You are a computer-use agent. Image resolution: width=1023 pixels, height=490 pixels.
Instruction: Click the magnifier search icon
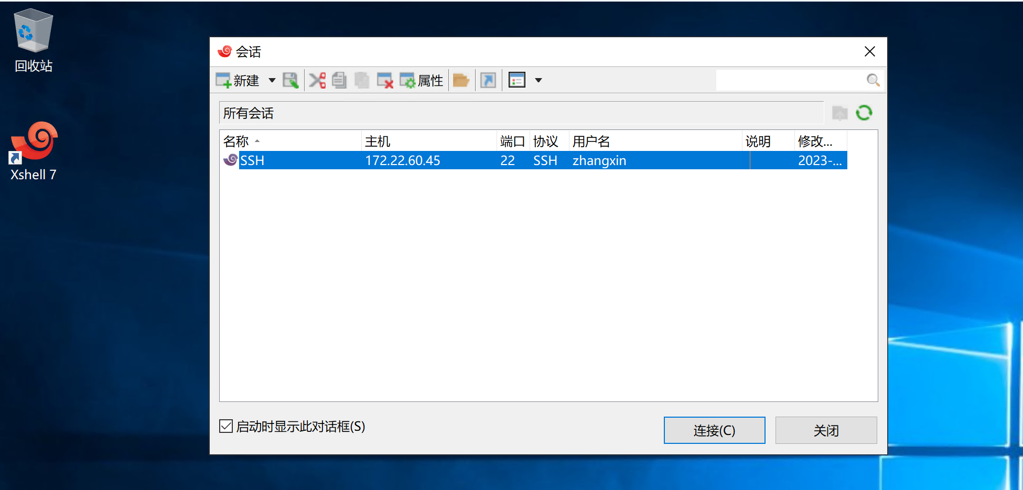click(873, 80)
